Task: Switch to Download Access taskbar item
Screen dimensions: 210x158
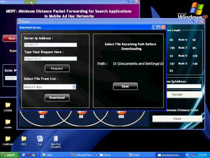Action: coord(171,155)
